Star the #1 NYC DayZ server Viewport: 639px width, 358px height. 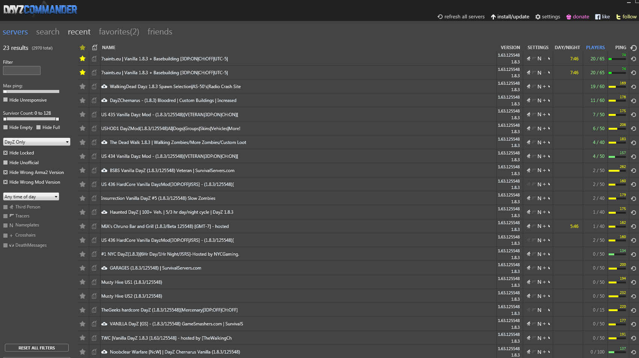tap(82, 254)
